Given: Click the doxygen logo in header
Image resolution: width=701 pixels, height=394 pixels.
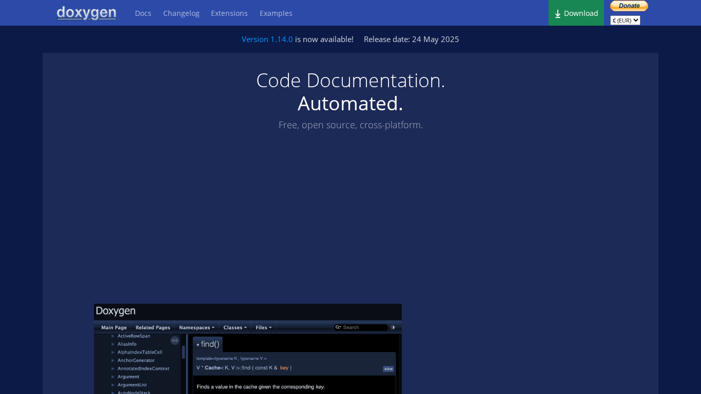Looking at the screenshot, I should 87,13.
